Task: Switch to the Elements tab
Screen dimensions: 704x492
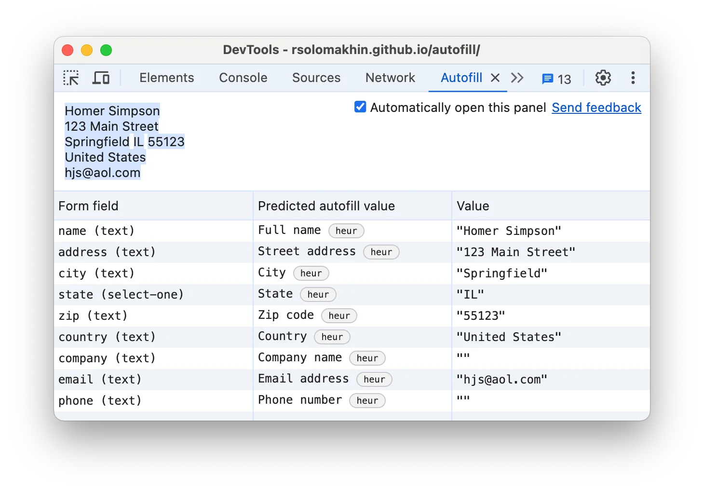Action: [166, 78]
